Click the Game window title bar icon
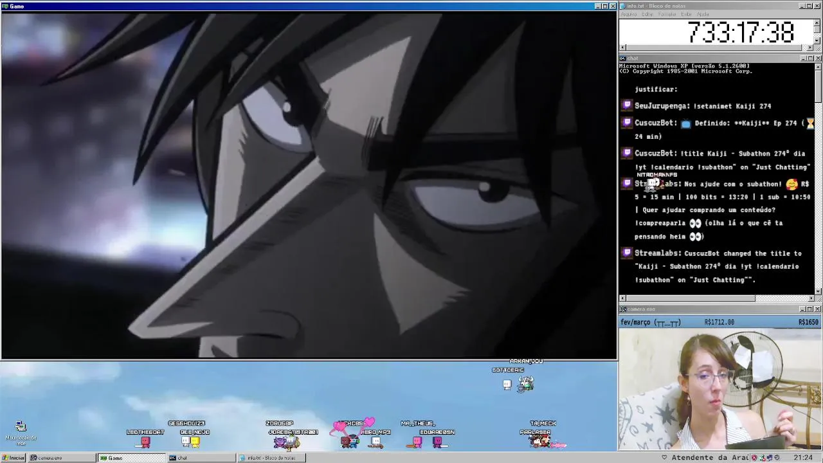Screen dimensions: 823x463 5,6
